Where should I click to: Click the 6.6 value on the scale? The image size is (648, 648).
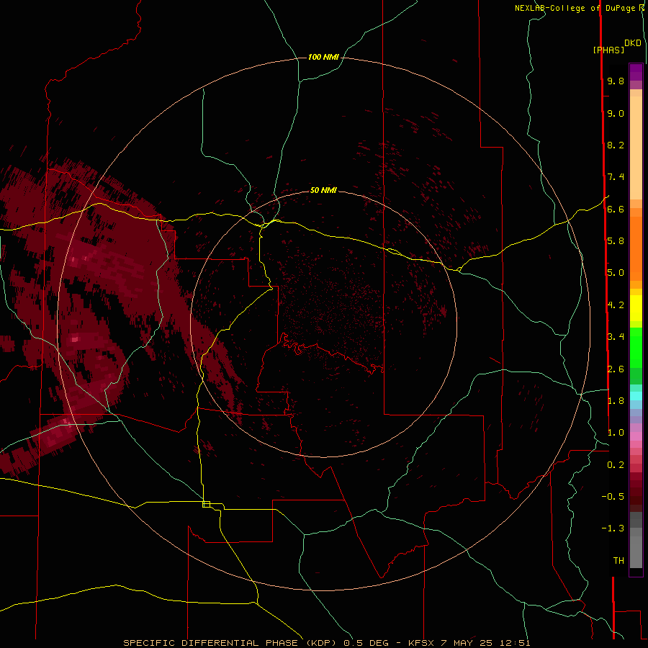616,209
